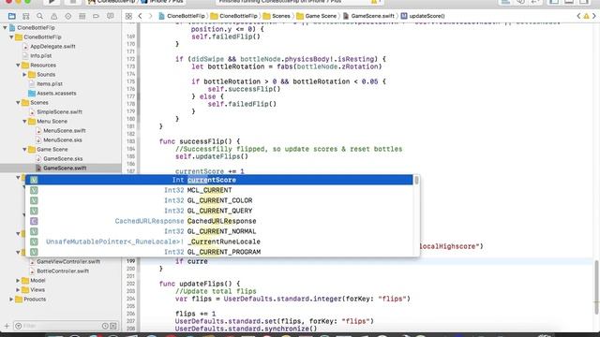Click CloneBottleFlip project in jump bar
The height and width of the screenshot is (337, 600).
coord(182,16)
